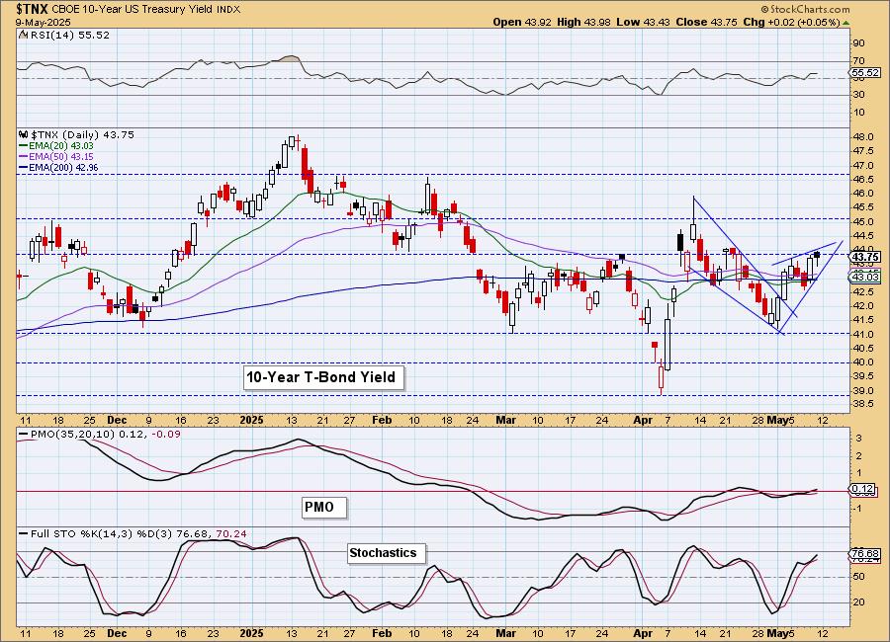
Task: Click the EMA(20) 43.03 legend text
Action: [61, 146]
